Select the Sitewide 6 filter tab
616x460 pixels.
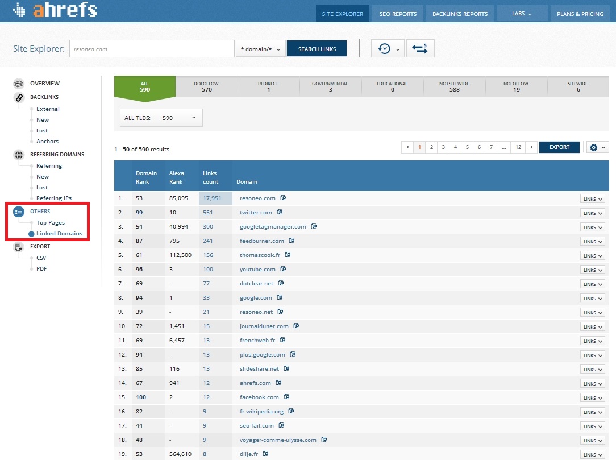click(578, 86)
